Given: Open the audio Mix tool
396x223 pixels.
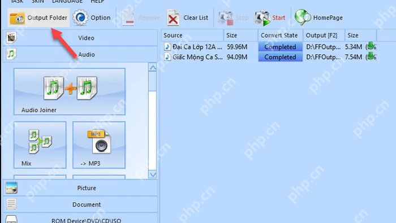Looking at the screenshot, I should pyautogui.click(x=40, y=145).
